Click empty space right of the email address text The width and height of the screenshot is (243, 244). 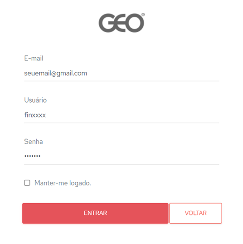153,73
